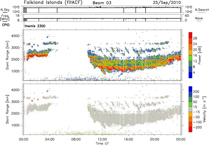Viewport: 209px width, 145px height.
Task: Click the 'N.Sky' legend label
Action: pos(5,10)
